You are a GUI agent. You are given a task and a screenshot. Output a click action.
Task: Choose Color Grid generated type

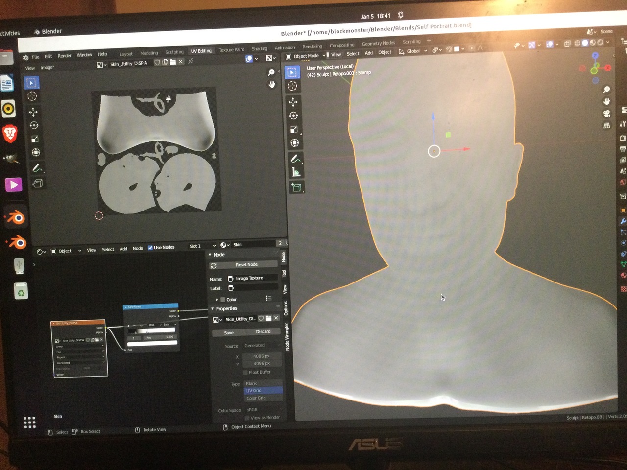[263, 398]
